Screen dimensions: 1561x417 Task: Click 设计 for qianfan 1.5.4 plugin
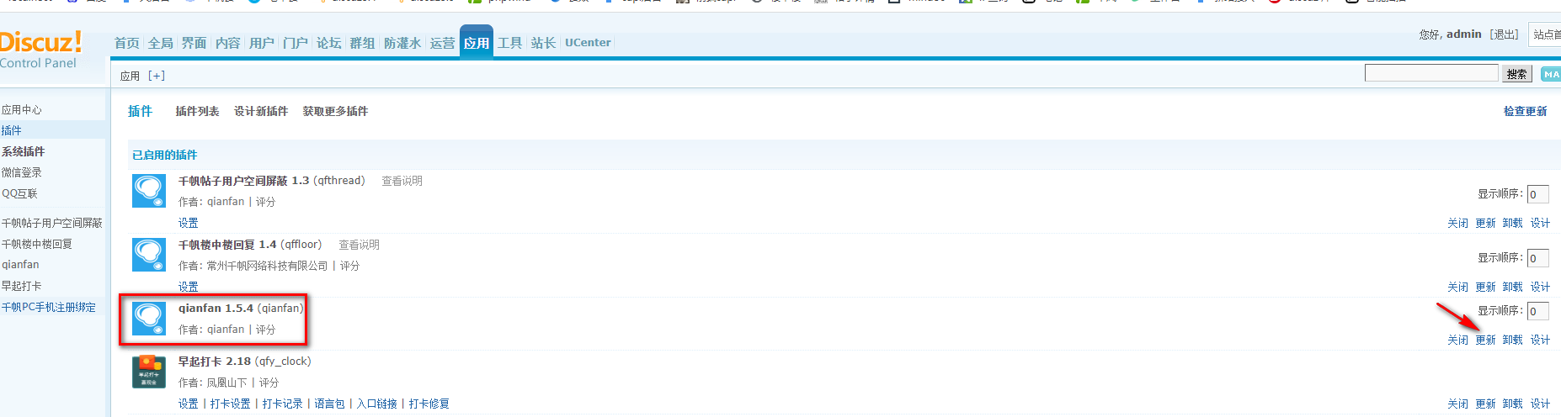click(x=1541, y=340)
